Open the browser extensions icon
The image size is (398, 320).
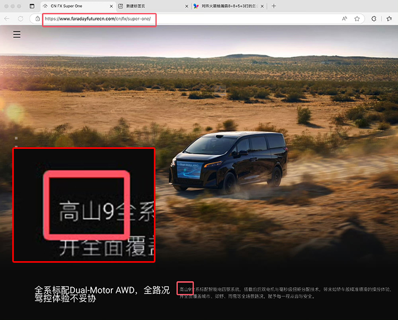[374, 19]
